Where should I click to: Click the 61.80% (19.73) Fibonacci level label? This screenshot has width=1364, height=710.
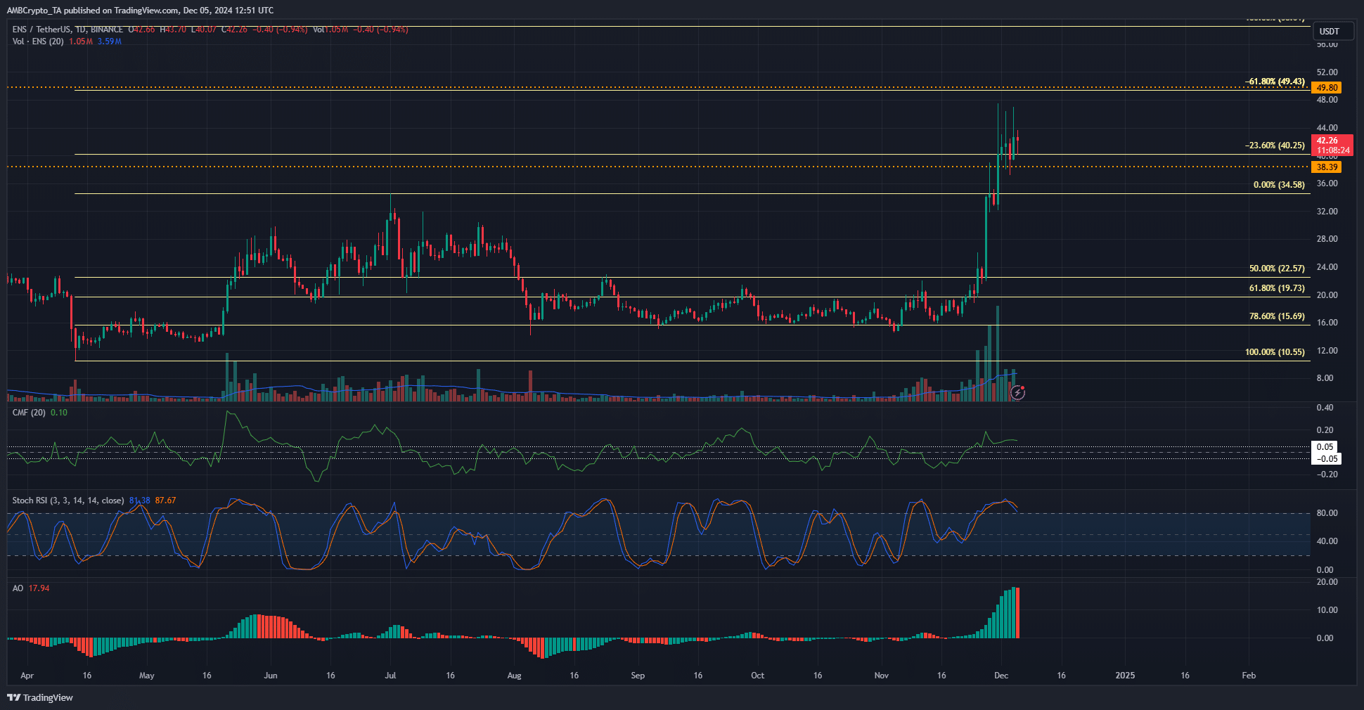coord(1277,288)
